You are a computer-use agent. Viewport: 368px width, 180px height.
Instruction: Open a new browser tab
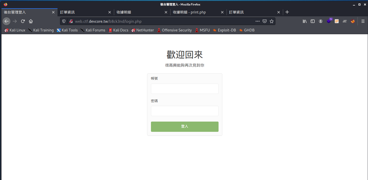[287, 12]
